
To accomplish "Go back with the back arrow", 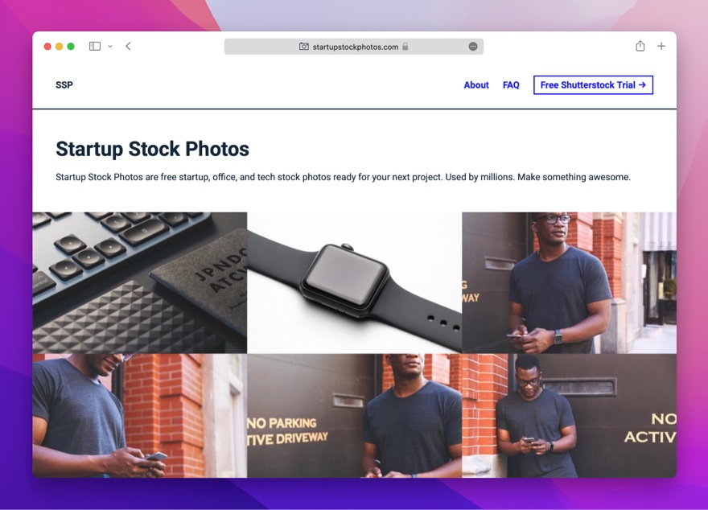I will tap(128, 46).
